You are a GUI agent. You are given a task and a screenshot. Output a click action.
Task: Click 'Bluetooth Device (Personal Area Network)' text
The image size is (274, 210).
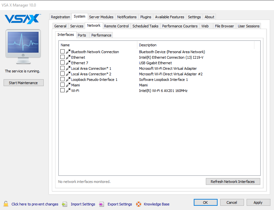click(x=172, y=52)
